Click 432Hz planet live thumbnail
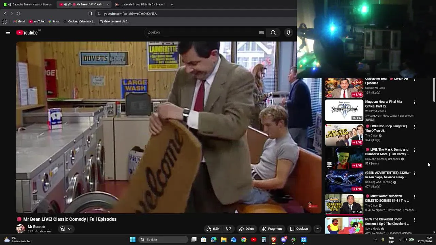 pyautogui.click(x=344, y=181)
